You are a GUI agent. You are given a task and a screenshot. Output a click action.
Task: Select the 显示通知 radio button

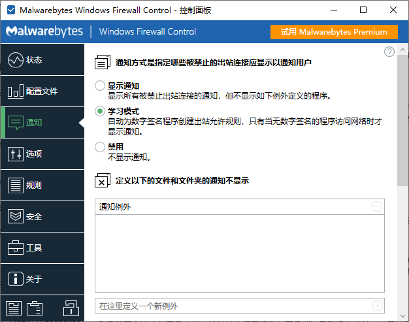(x=100, y=86)
